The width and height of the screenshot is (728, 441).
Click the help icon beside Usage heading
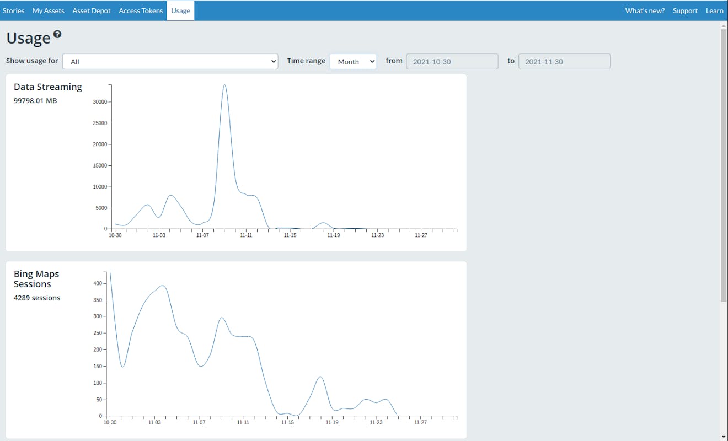(57, 35)
